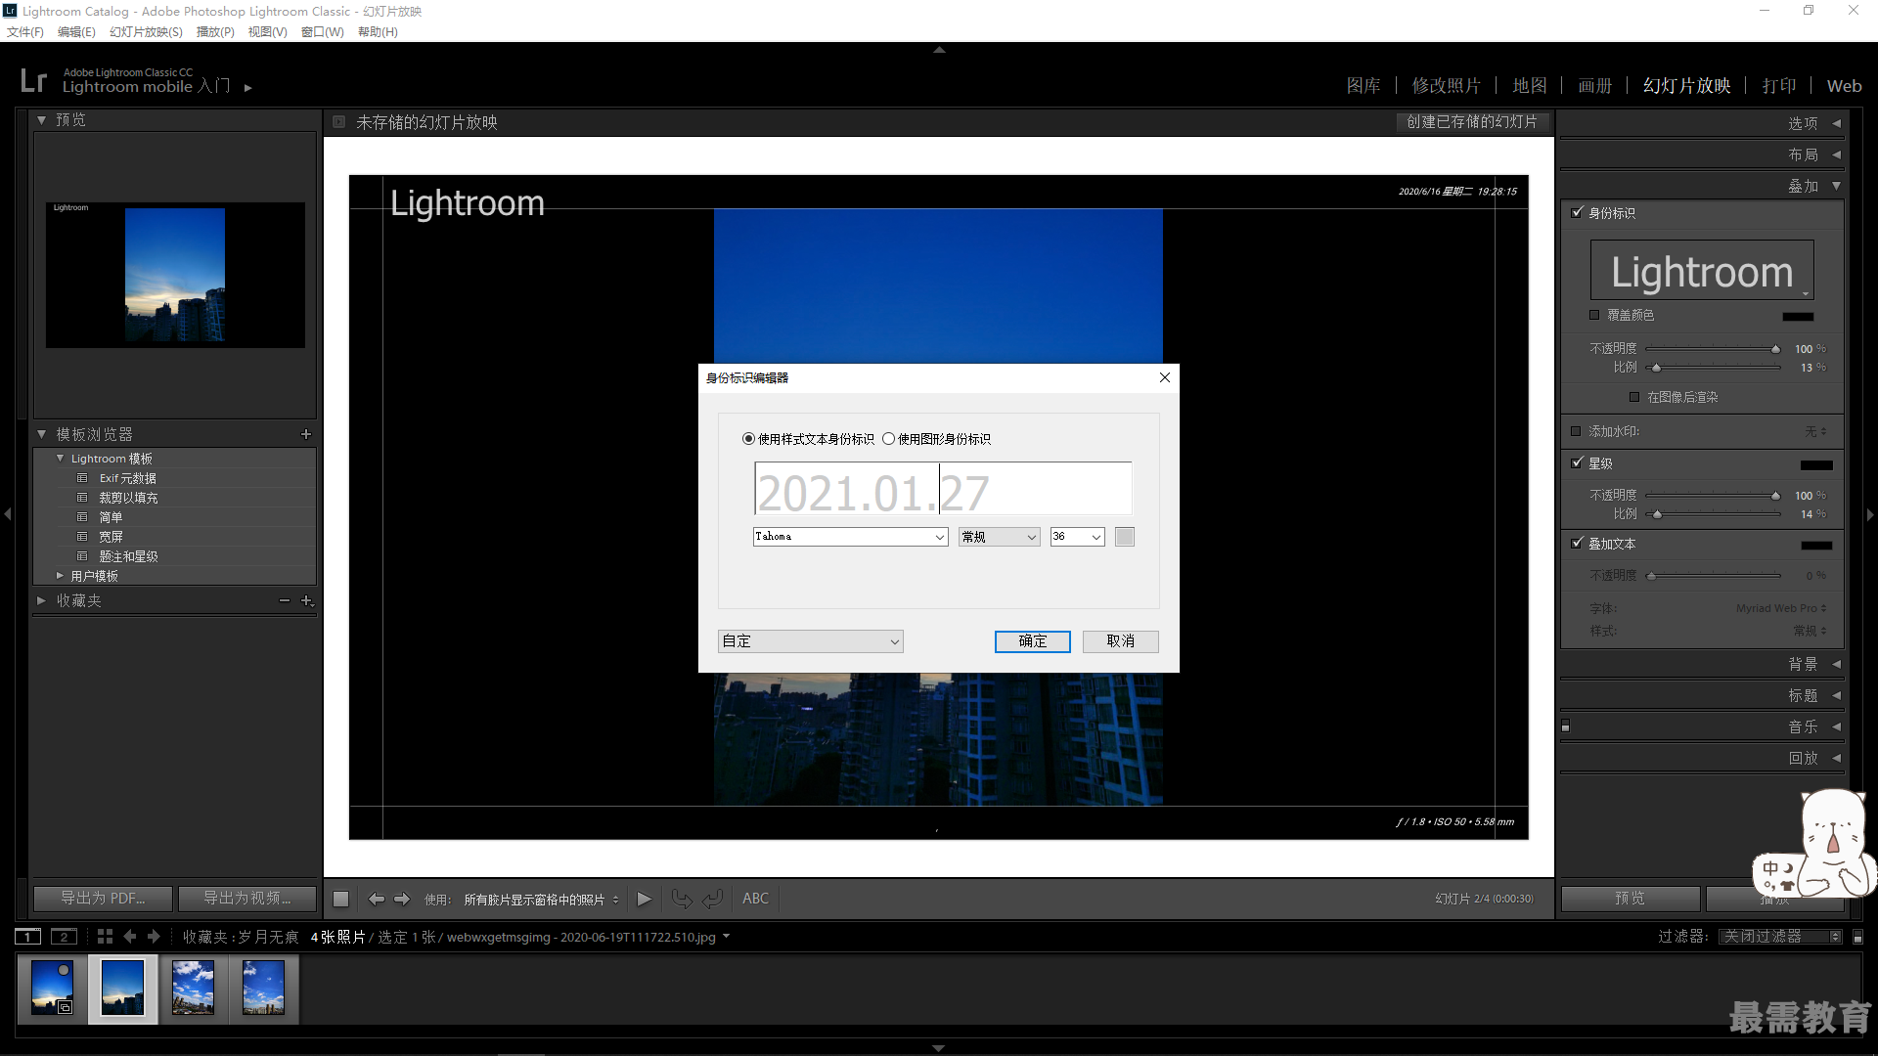Close the identity plate editor dialog

pyautogui.click(x=1164, y=377)
